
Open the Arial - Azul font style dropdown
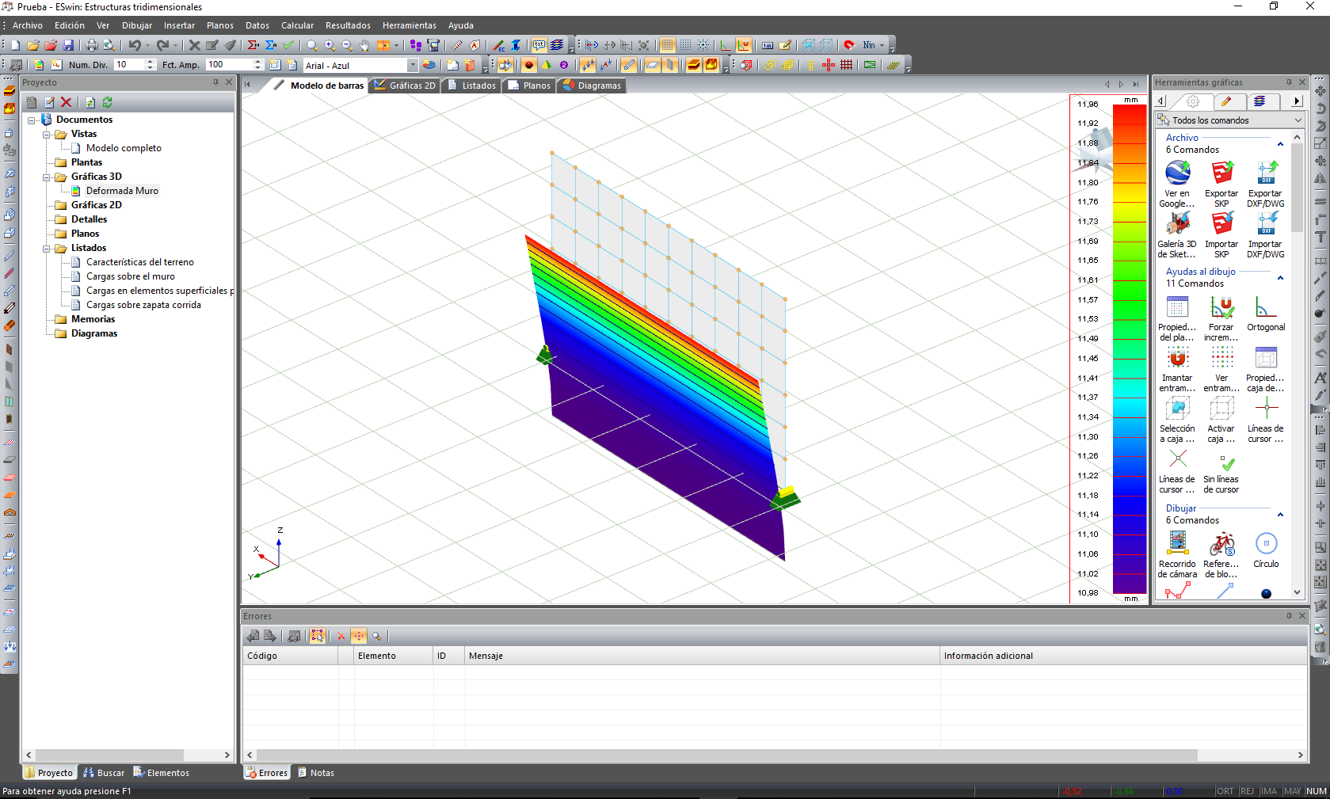[413, 66]
